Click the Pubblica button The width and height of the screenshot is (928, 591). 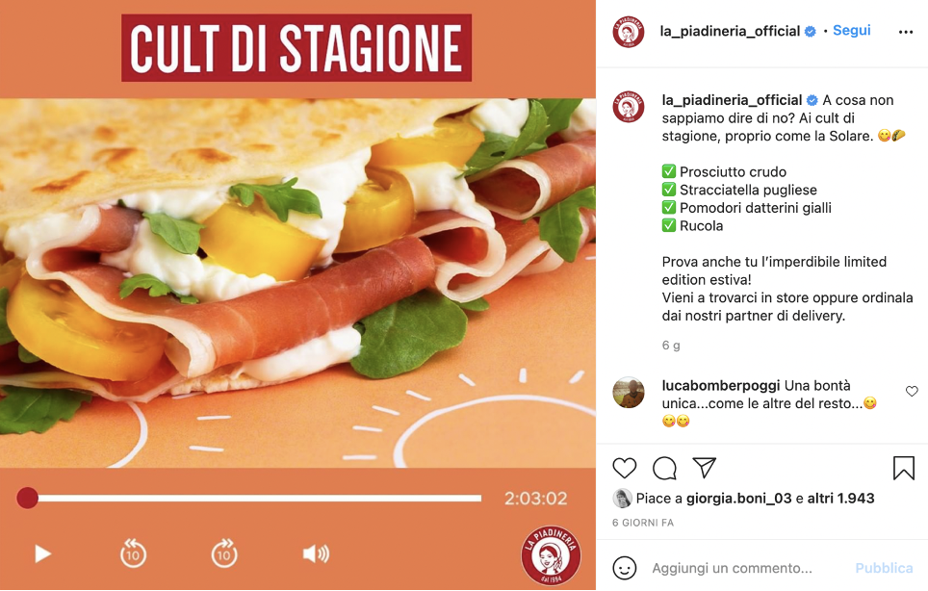pos(885,568)
